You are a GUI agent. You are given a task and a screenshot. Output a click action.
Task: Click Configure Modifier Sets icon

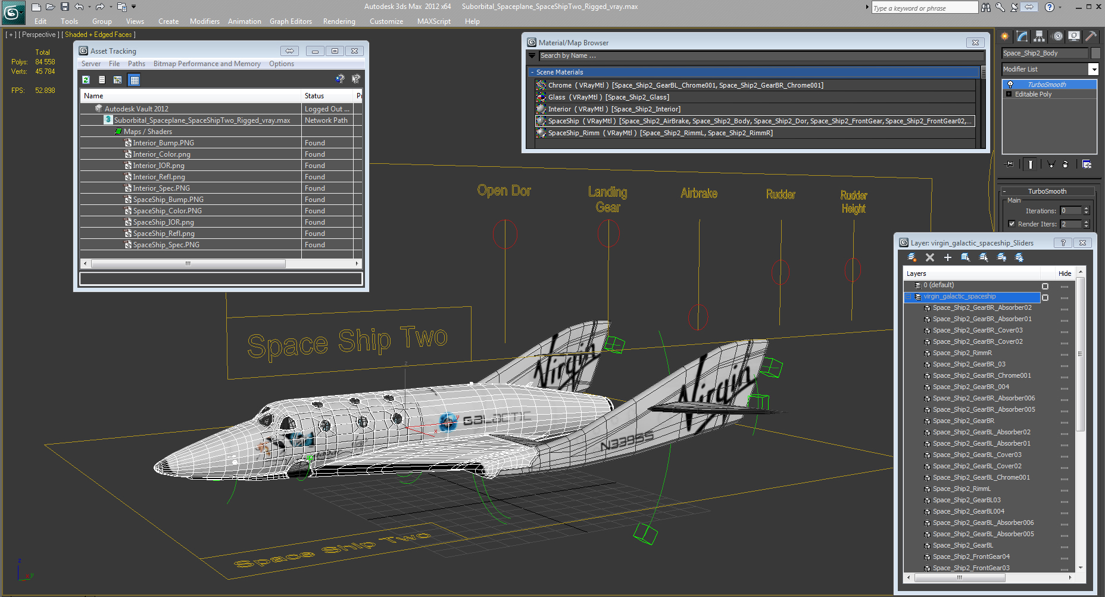[1087, 164]
